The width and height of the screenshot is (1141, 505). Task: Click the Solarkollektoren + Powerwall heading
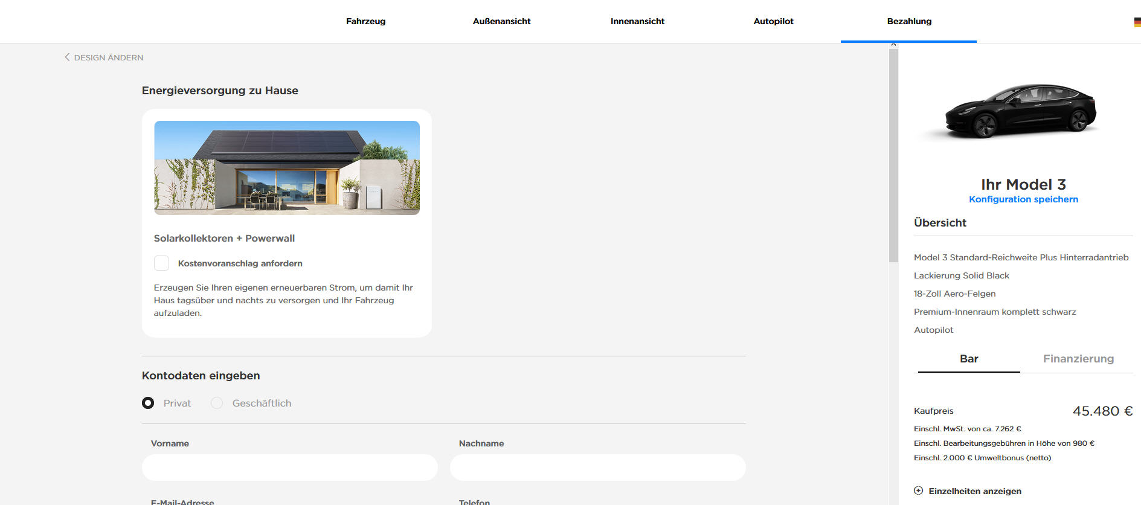click(224, 238)
